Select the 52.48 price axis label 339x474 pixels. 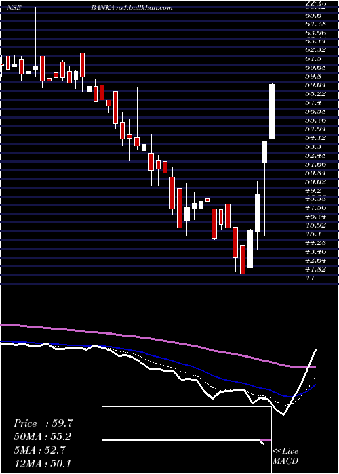(x=317, y=155)
